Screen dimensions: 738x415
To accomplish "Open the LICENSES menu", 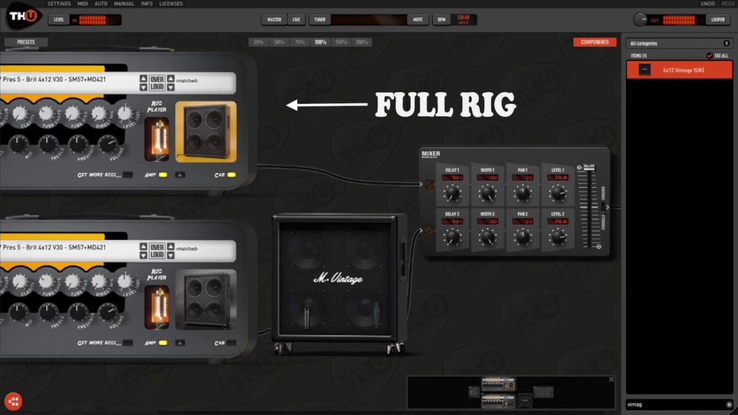I will pos(171,3).
